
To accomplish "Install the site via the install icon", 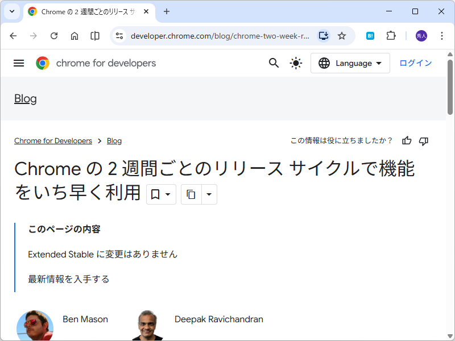I will pyautogui.click(x=323, y=35).
